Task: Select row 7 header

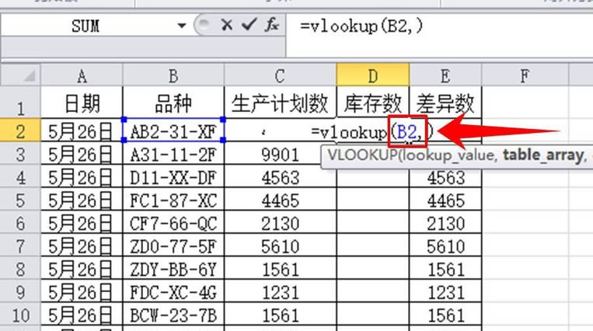Action: coord(20,246)
